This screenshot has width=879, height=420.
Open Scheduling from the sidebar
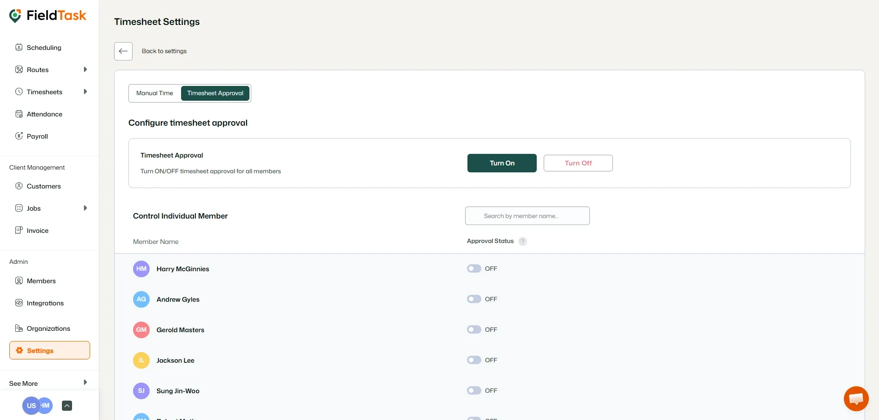click(x=44, y=48)
